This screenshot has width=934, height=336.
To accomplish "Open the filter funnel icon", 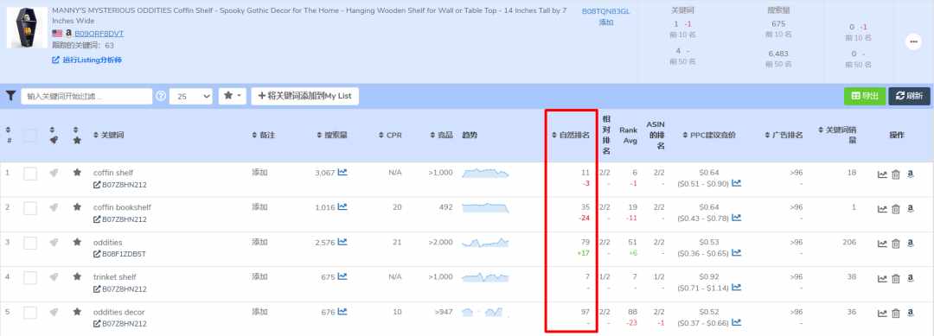I will [x=10, y=96].
